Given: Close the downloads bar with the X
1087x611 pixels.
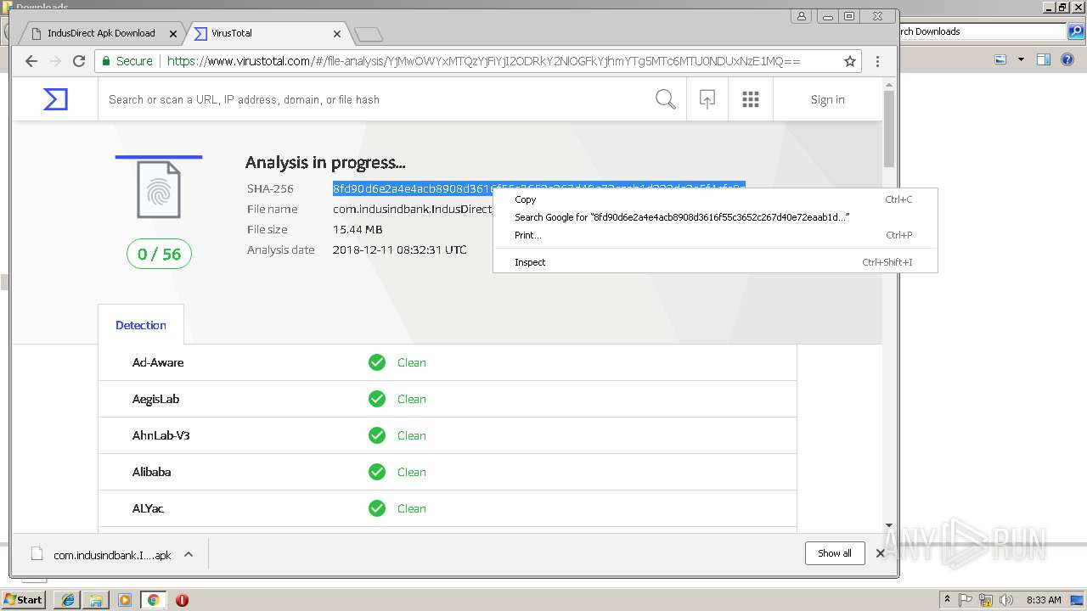Looking at the screenshot, I should click(x=880, y=553).
